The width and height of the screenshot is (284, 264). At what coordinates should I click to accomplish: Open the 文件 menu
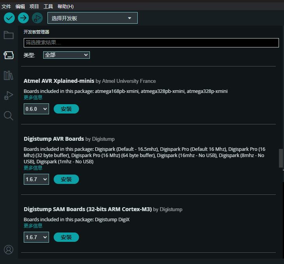click(x=6, y=7)
